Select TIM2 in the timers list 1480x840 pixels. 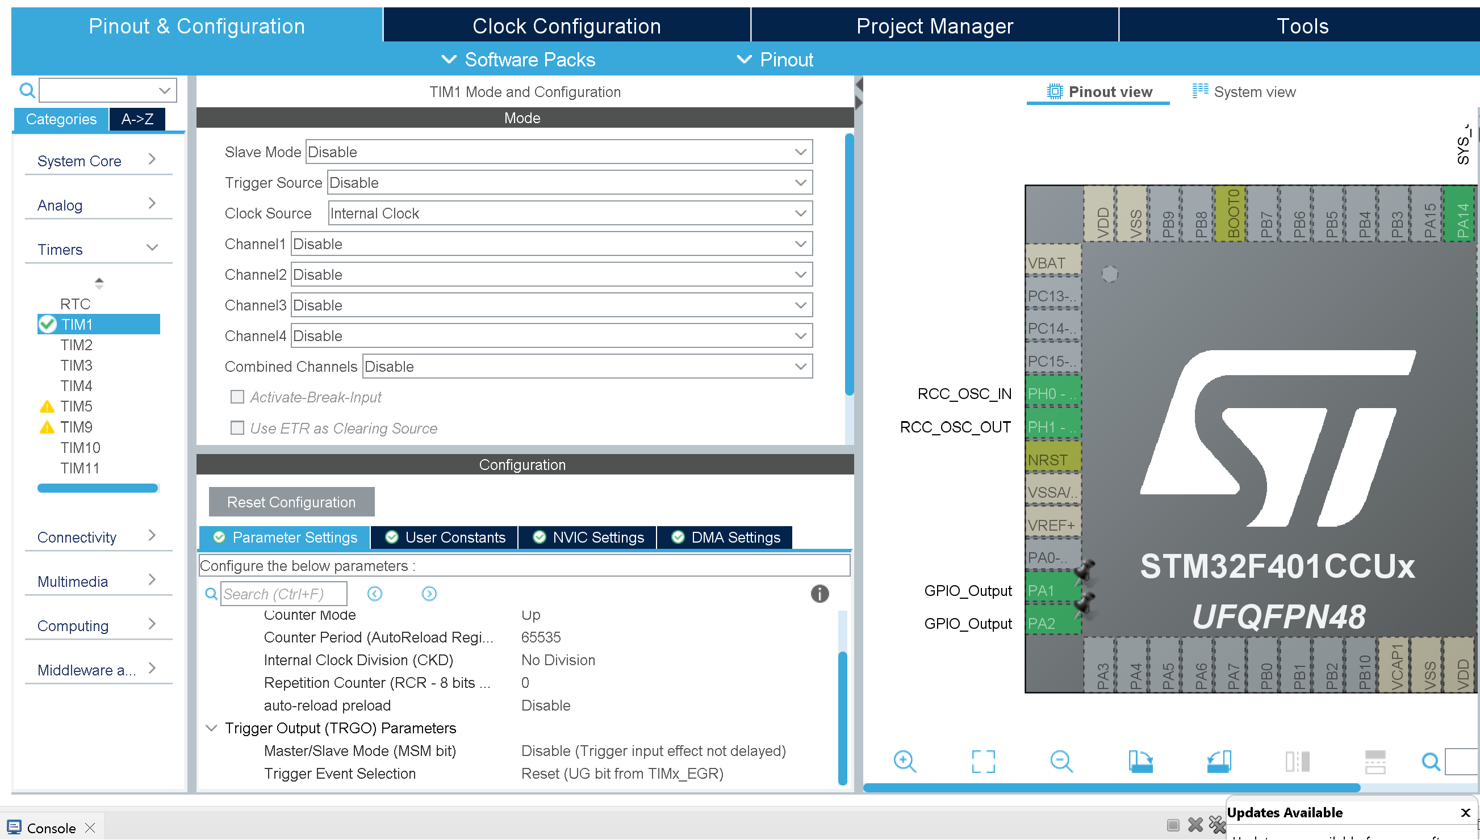(76, 345)
